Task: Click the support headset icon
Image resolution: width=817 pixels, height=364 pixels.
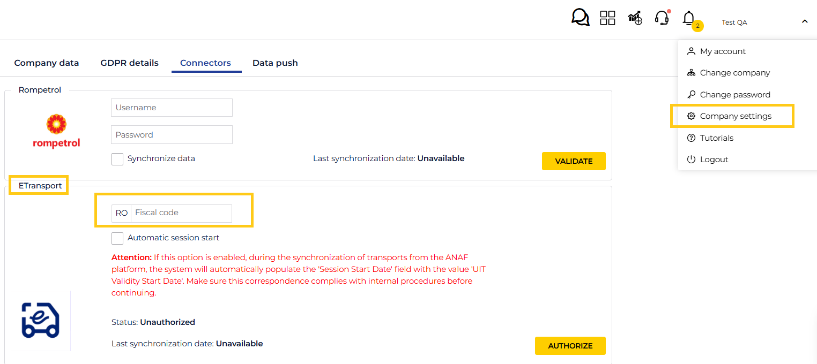Action: [x=662, y=18]
